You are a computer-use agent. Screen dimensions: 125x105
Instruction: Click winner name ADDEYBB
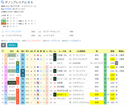(x=77, y=63)
